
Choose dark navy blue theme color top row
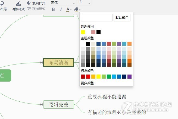(98, 44)
